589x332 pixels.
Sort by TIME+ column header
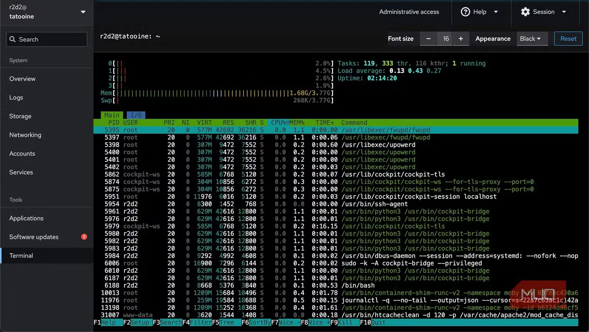point(325,123)
